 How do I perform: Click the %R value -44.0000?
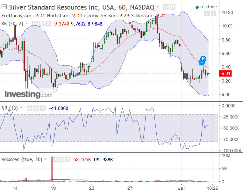click(59, 108)
